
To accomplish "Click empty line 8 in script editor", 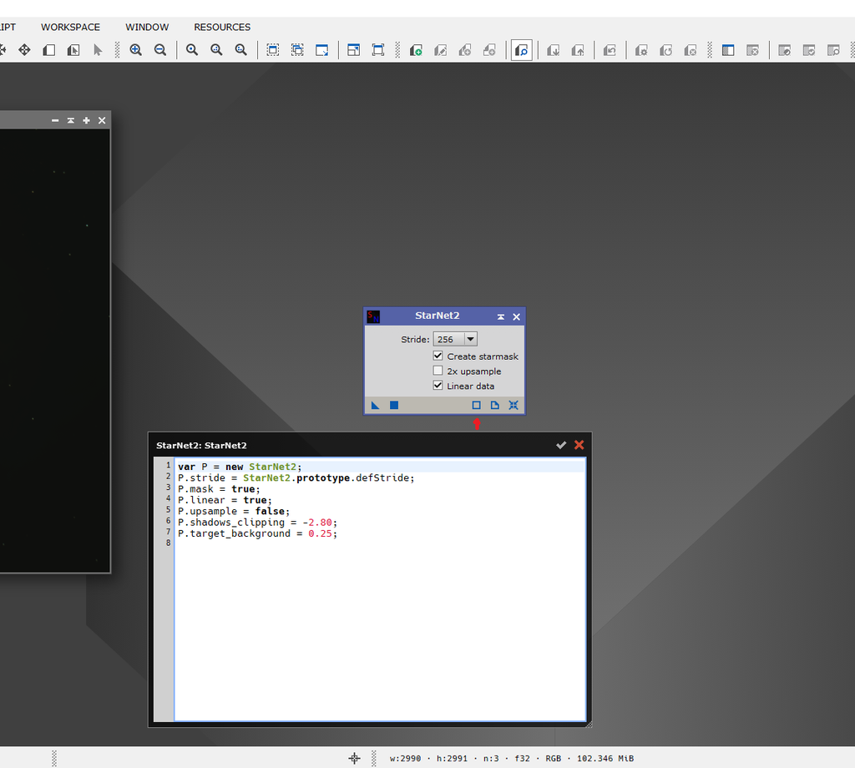I will pos(380,544).
